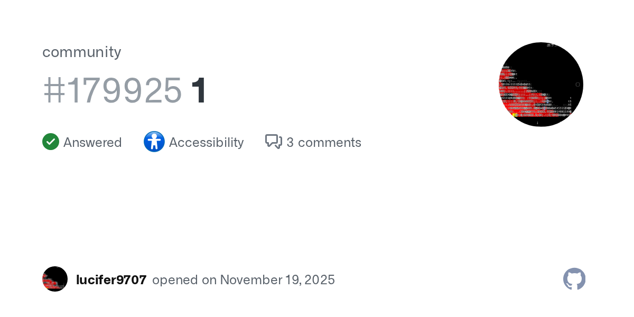Image resolution: width=634 pixels, height=317 pixels.
Task: Click lucifer9707's small avatar picture
Action: tap(55, 279)
